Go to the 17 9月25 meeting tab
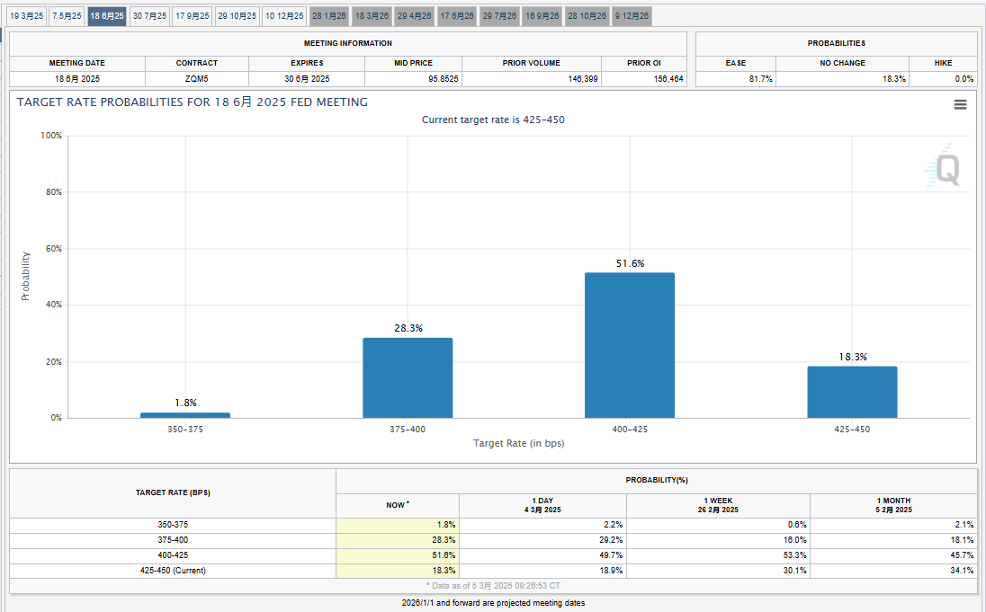This screenshot has height=612, width=986. tap(193, 16)
